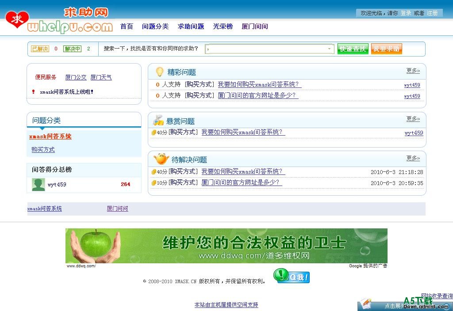The height and width of the screenshot is (311, 453).
Task: Click the 登录 link in the header
Action: pyautogui.click(x=406, y=13)
